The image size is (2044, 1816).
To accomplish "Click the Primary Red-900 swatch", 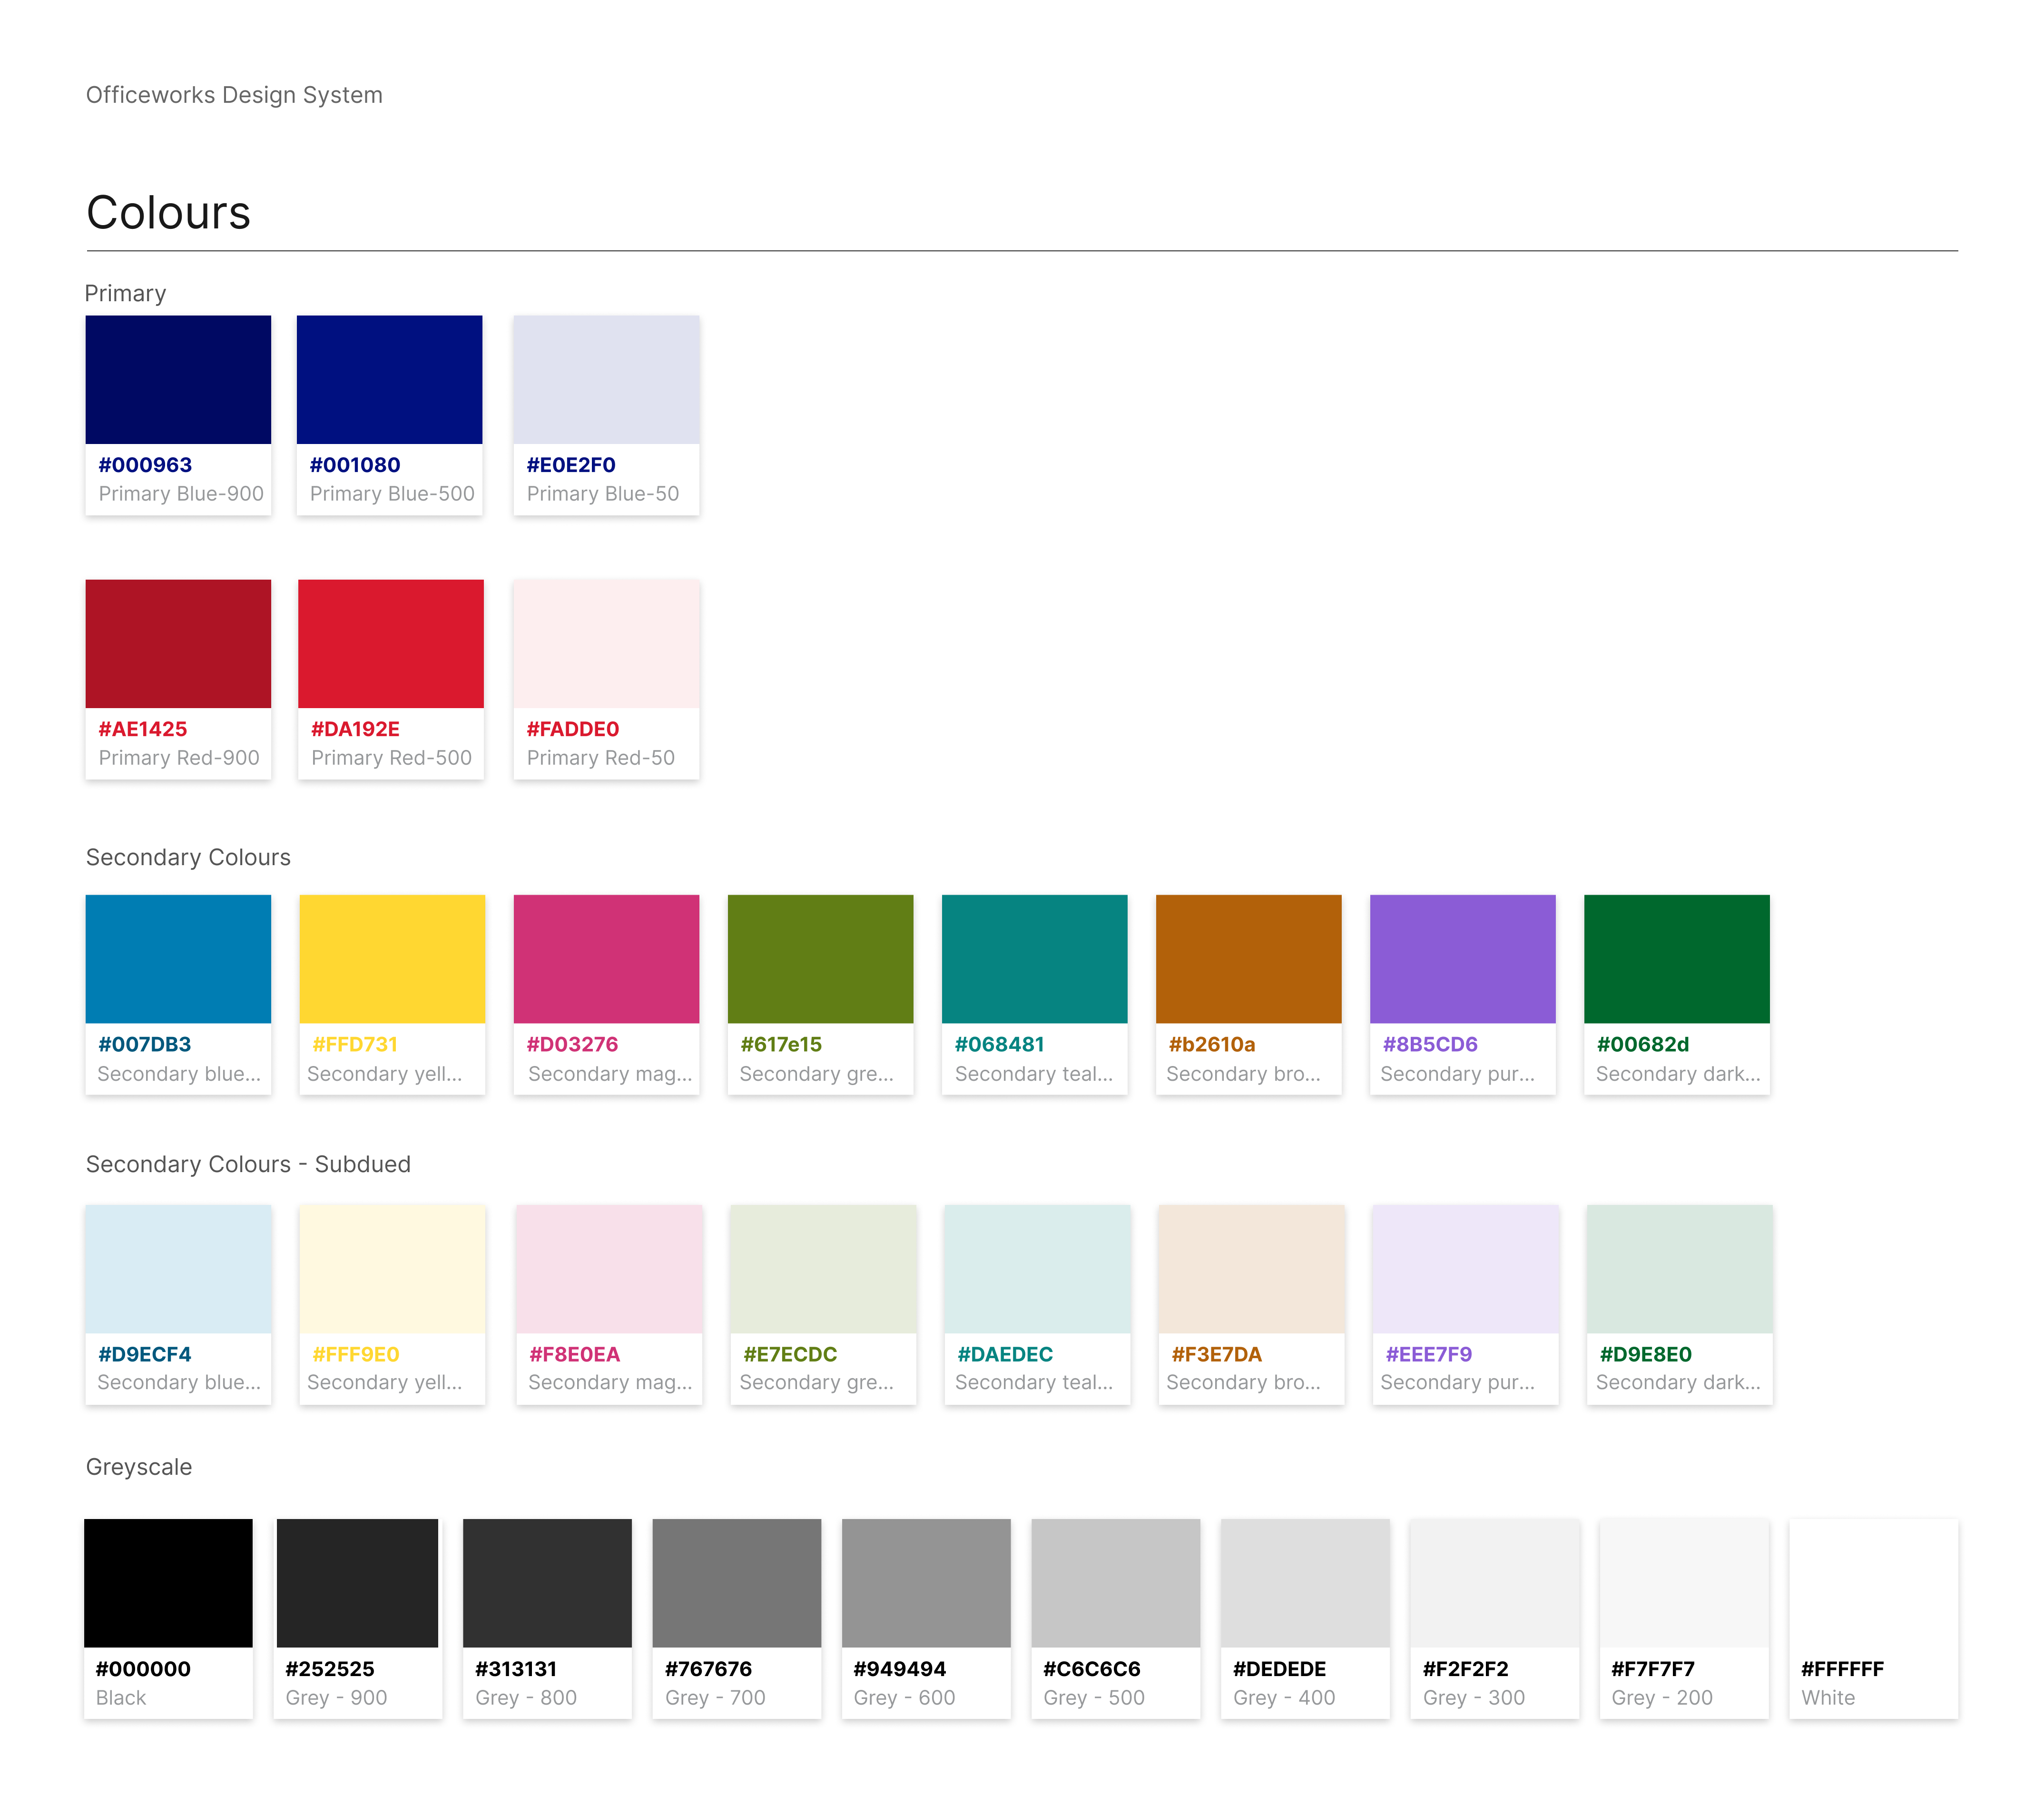I will pyautogui.click(x=177, y=644).
